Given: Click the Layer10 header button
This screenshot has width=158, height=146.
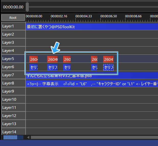Looking at the screenshot, I should tap(13, 99).
